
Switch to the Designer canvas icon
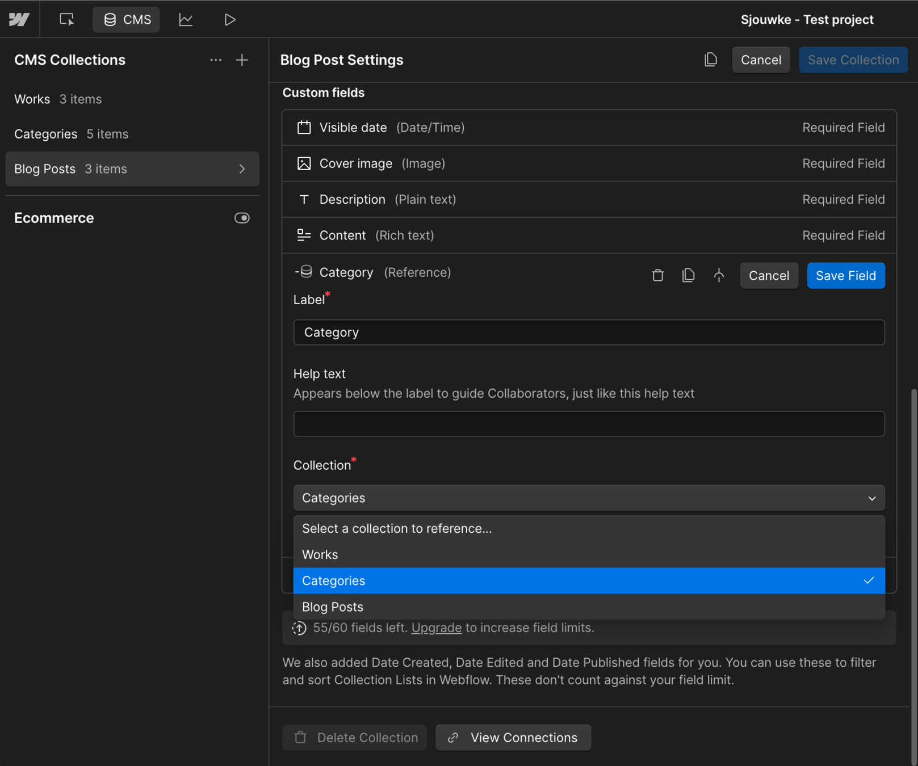click(x=66, y=20)
